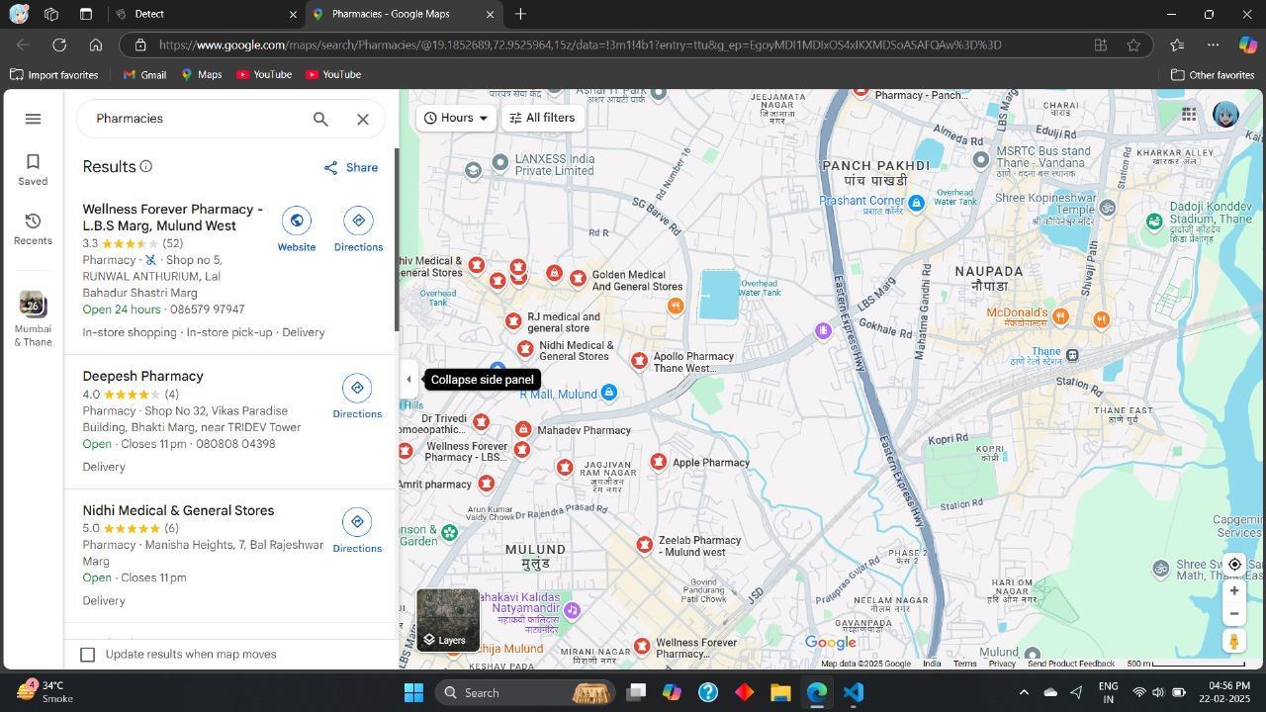
Task: Open File Explorer from the taskbar
Action: [x=780, y=693]
